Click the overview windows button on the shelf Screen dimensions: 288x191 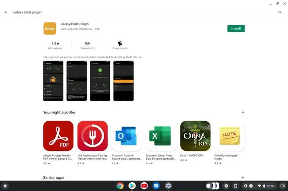(283, 186)
